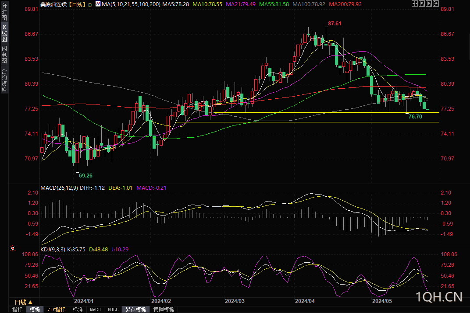Click the K:35.75 value
Image resolution: width=470 pixels, height=313 pixels.
click(x=76, y=249)
